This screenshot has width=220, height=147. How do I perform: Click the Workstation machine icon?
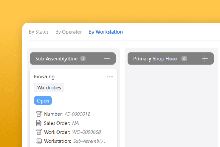tap(39, 141)
